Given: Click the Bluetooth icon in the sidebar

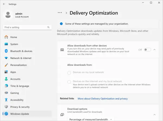Looking at the screenshot, I should (x=6, y=51).
